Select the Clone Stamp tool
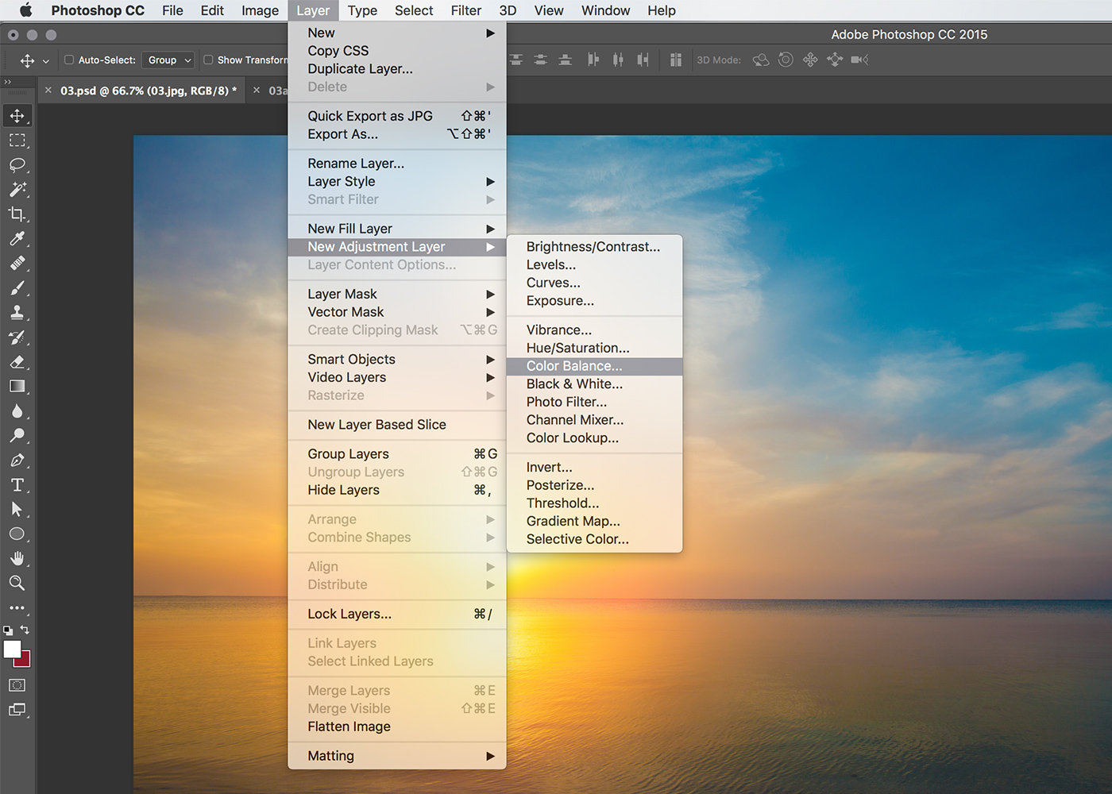Viewport: 1112px width, 794px height. [17, 313]
